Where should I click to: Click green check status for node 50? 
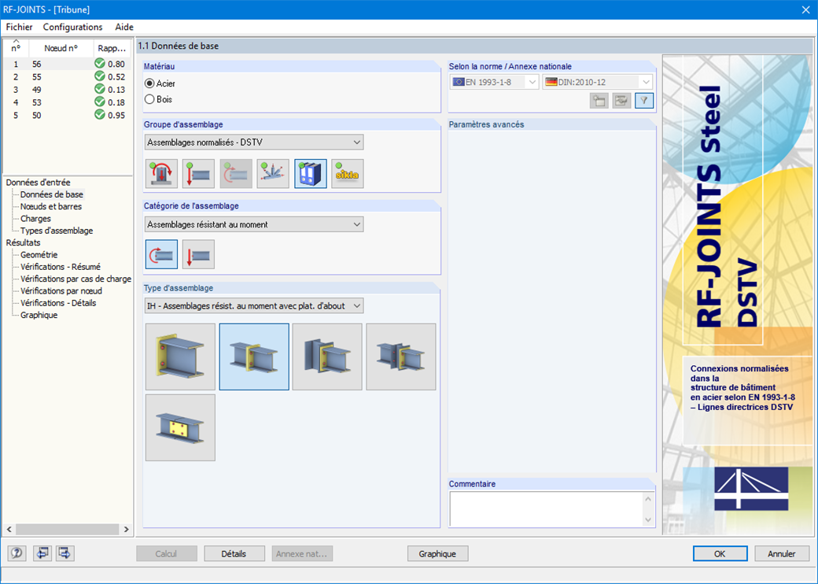point(100,115)
